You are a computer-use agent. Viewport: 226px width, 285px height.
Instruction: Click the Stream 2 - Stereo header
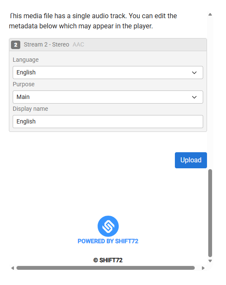46,44
